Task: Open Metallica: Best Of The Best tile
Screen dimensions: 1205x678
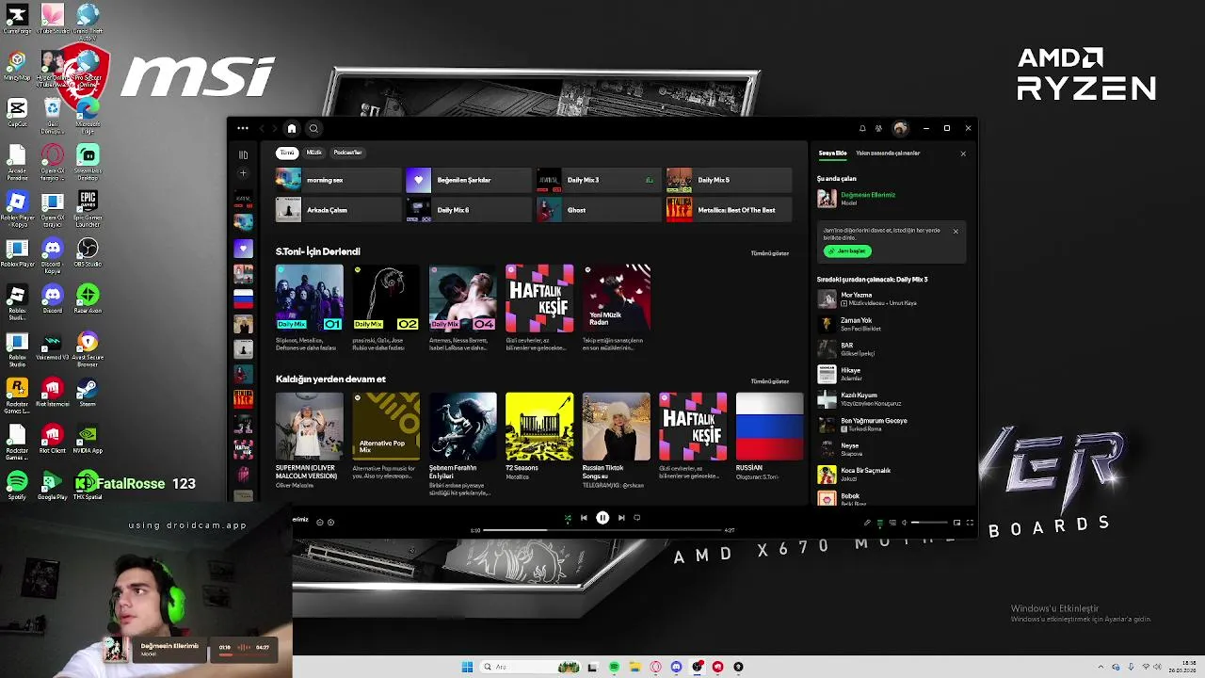Action: pyautogui.click(x=729, y=210)
